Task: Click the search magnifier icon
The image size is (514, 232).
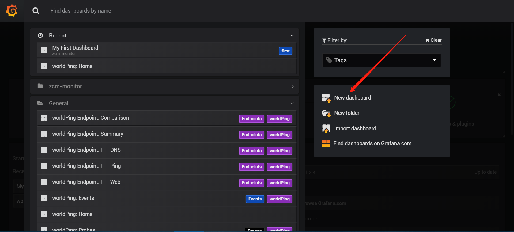Action: (36, 11)
